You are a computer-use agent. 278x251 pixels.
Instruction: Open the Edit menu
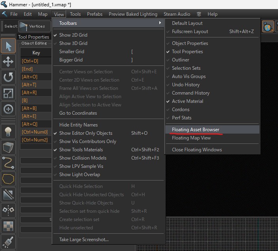point(28,14)
